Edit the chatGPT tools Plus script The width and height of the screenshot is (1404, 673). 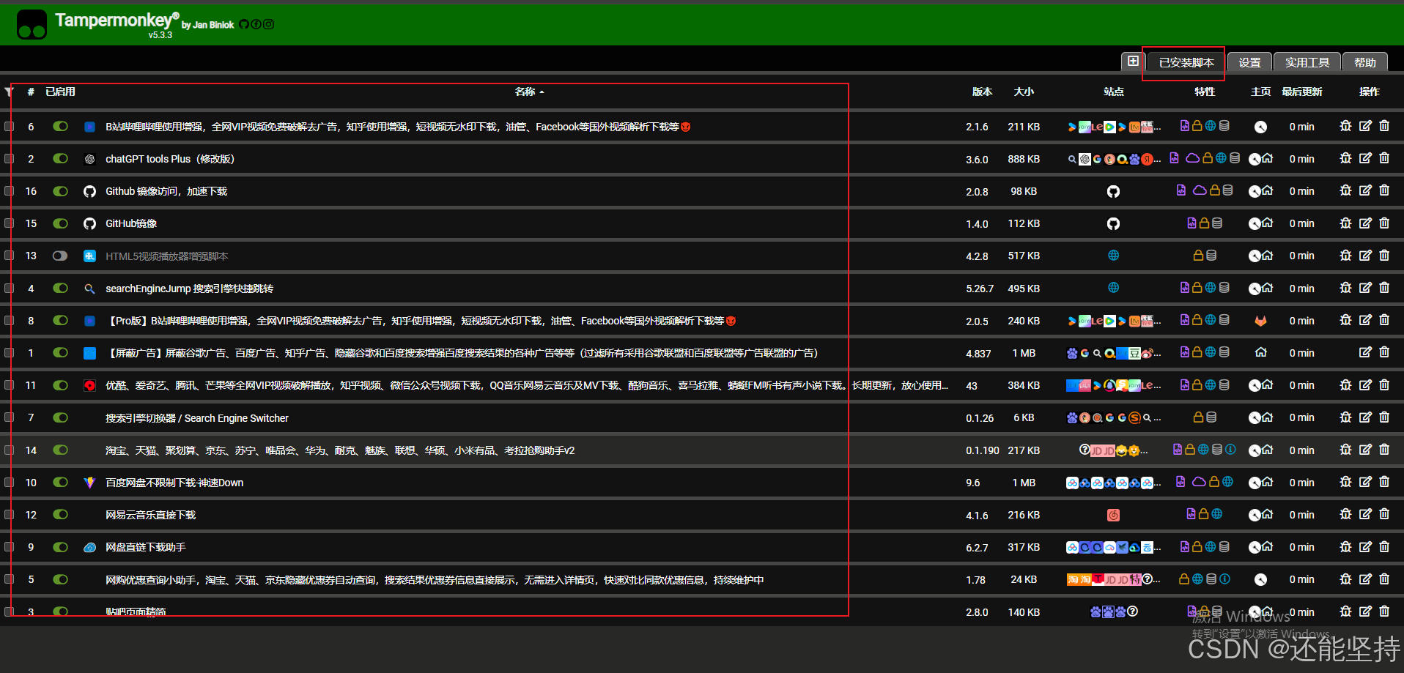click(1365, 158)
